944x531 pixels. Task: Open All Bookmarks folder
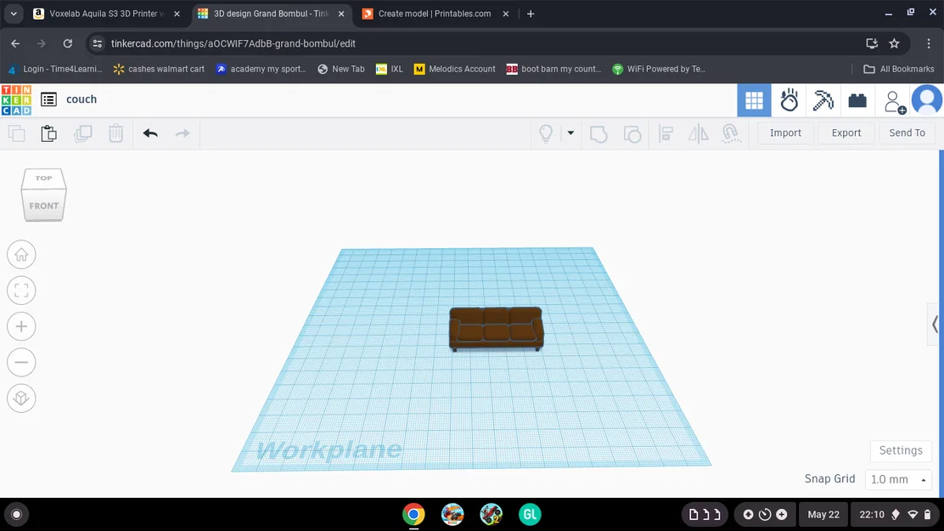tap(899, 70)
